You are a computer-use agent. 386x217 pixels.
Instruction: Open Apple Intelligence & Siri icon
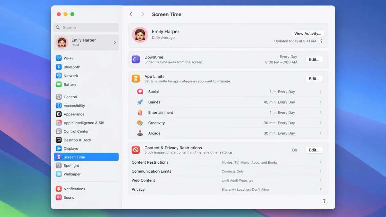tap(59, 123)
